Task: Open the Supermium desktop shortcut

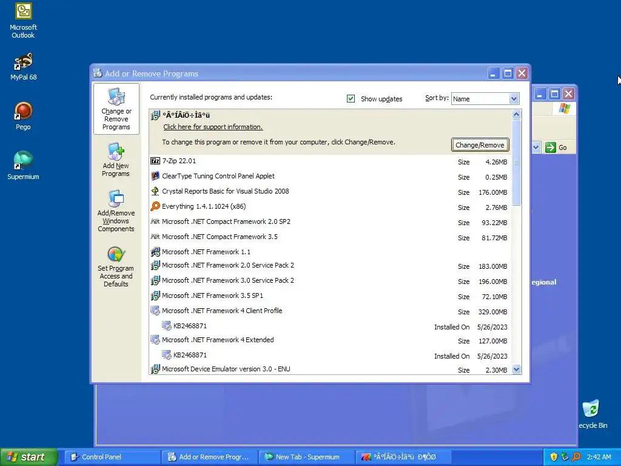Action: coord(23,166)
